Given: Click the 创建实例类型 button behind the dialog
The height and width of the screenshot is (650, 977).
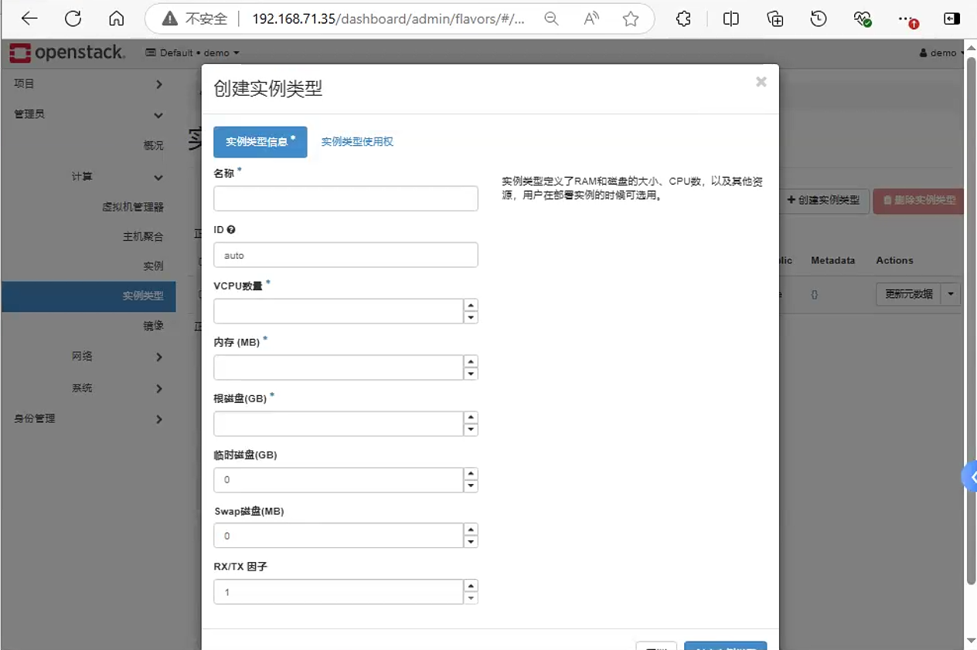Looking at the screenshot, I should (824, 201).
